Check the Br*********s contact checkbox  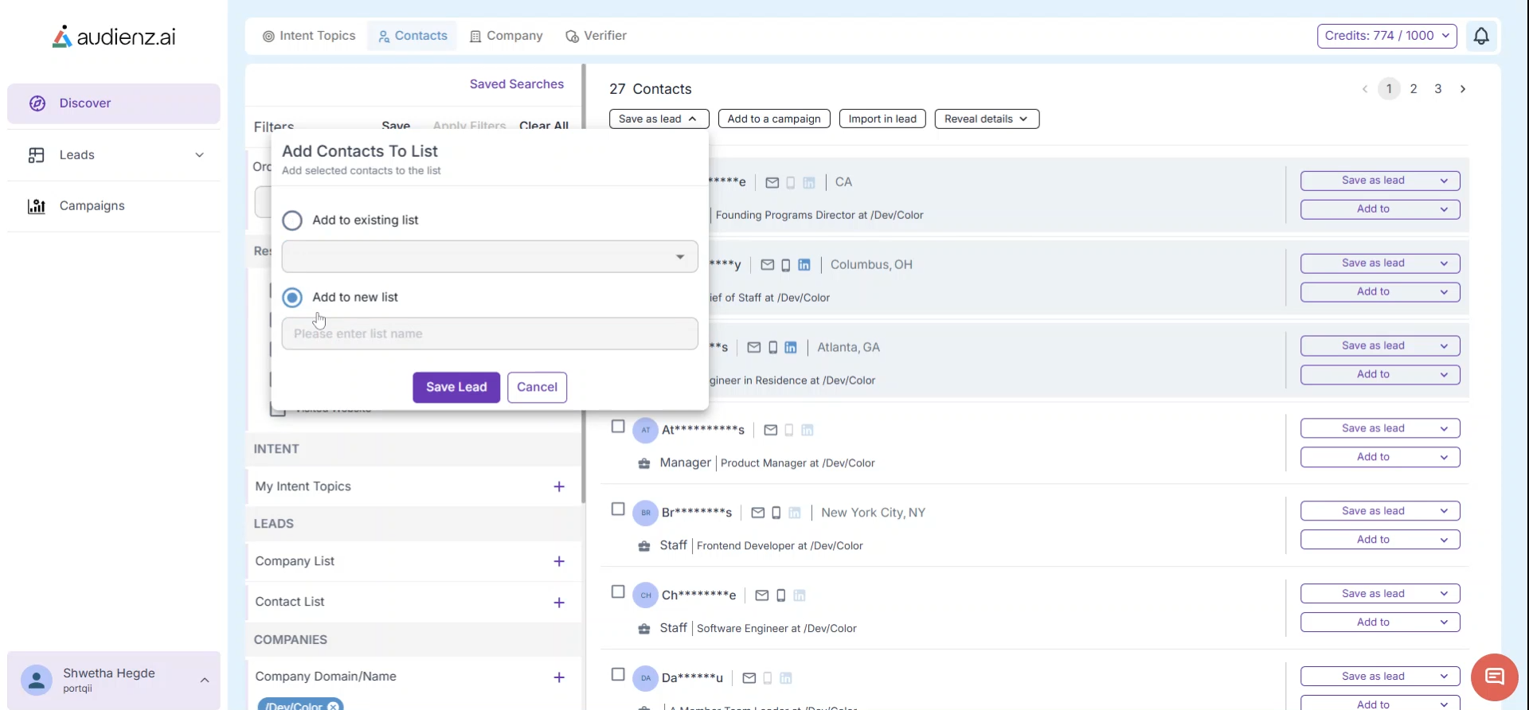click(x=618, y=509)
